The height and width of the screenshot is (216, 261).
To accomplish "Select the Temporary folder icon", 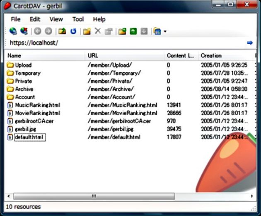I will pos(10,73).
